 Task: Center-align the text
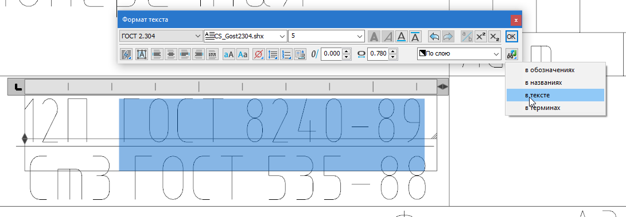coord(171,54)
